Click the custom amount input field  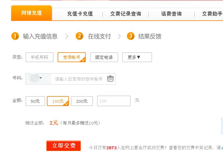coord(114,101)
